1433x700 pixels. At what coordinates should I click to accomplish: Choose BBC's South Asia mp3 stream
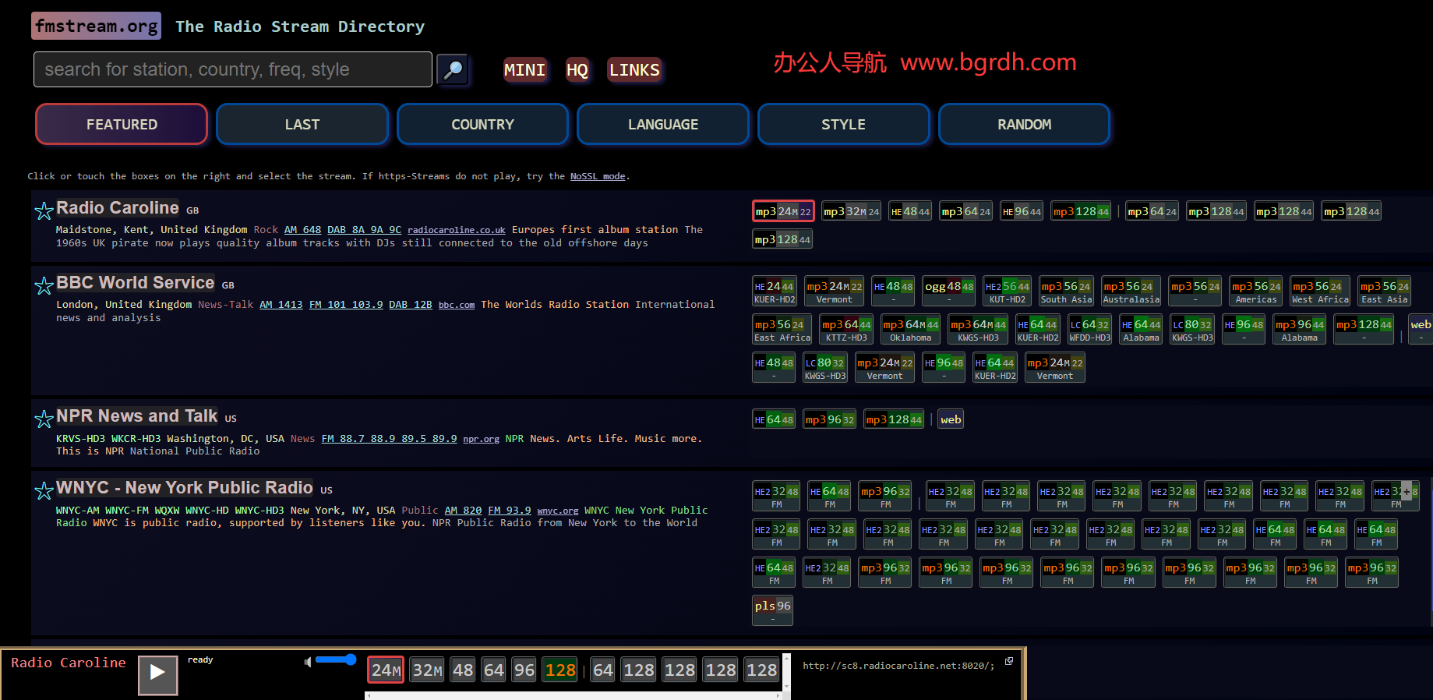(x=1066, y=292)
